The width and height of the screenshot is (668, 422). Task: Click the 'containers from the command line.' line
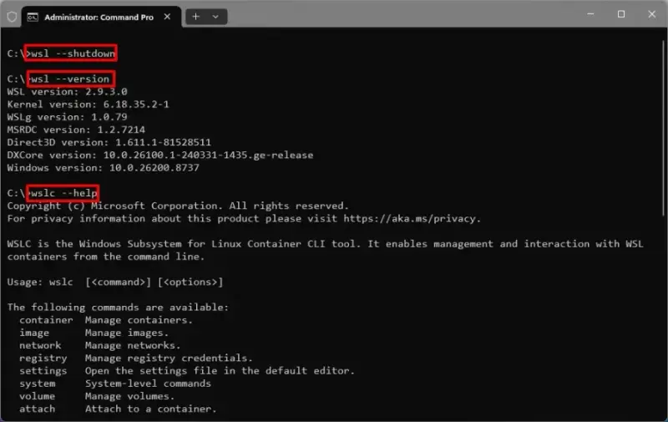pyautogui.click(x=106, y=257)
